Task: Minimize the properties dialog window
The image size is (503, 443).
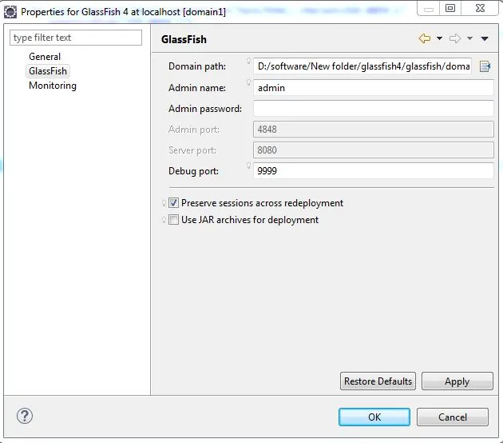Action: (x=429, y=9)
